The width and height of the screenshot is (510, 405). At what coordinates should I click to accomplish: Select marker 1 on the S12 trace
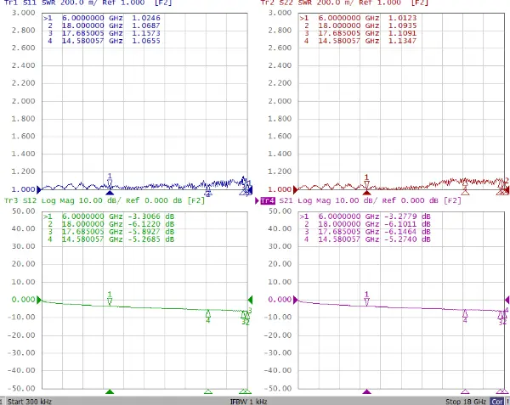[x=110, y=299]
